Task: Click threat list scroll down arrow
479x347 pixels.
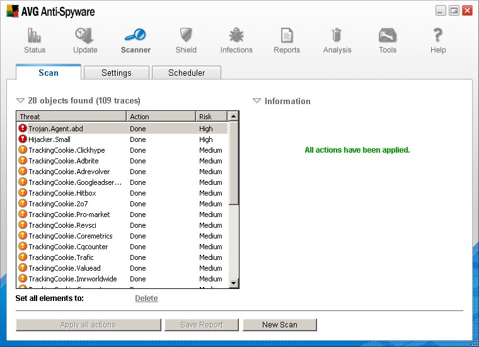Action: pyautogui.click(x=233, y=283)
